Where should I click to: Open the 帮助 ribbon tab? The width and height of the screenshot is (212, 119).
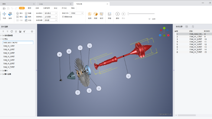73,8
